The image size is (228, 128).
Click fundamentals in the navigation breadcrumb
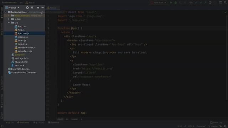(9, 2)
